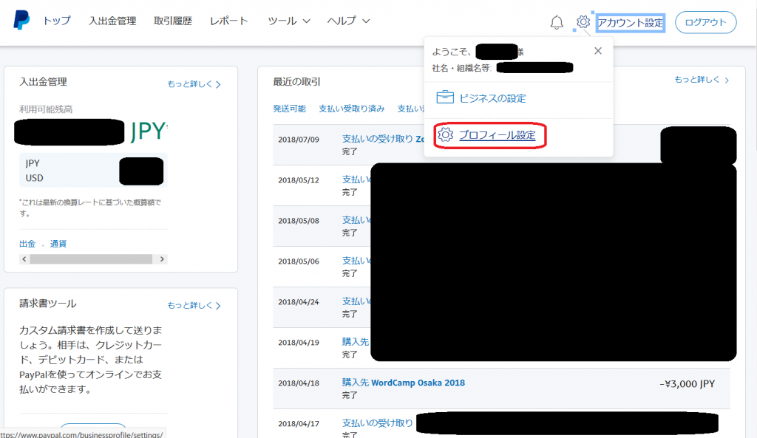757x438 pixels.
Task: Go to the トップ menu item
Action: coord(57,21)
